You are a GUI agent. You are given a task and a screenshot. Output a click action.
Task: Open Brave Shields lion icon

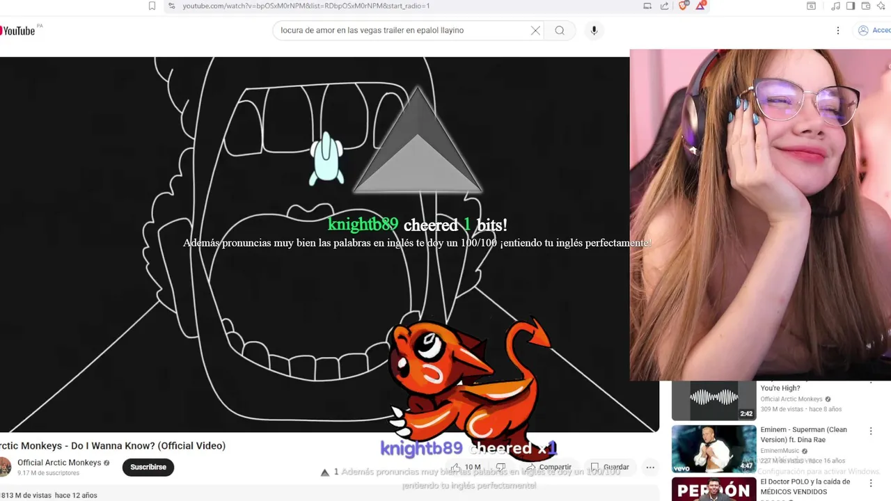(683, 6)
